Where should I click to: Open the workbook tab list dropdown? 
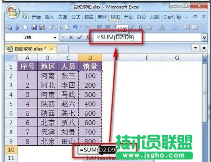coord(196,48)
